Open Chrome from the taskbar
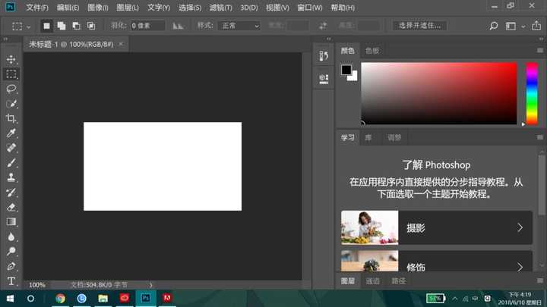547x307 pixels. click(60, 299)
